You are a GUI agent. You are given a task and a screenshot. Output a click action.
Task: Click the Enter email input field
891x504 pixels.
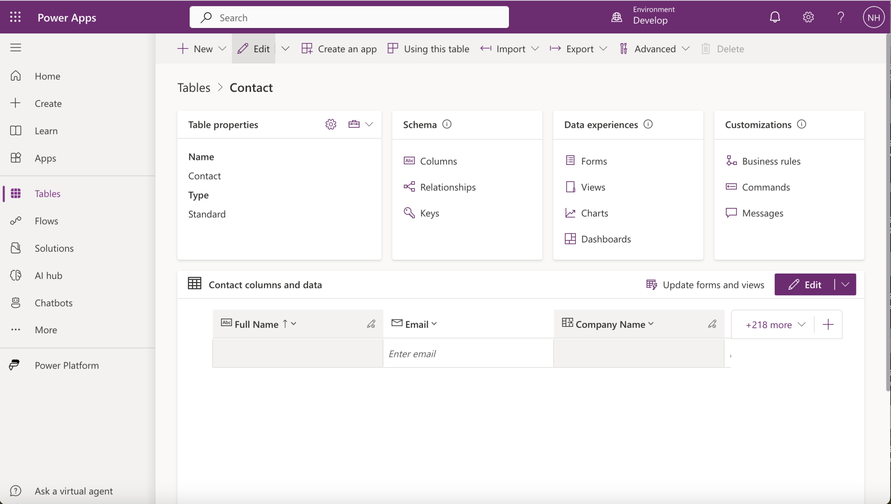point(468,354)
